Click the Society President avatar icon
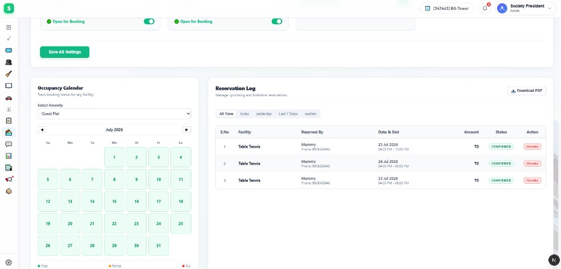The width and height of the screenshot is (561, 269). click(x=502, y=9)
